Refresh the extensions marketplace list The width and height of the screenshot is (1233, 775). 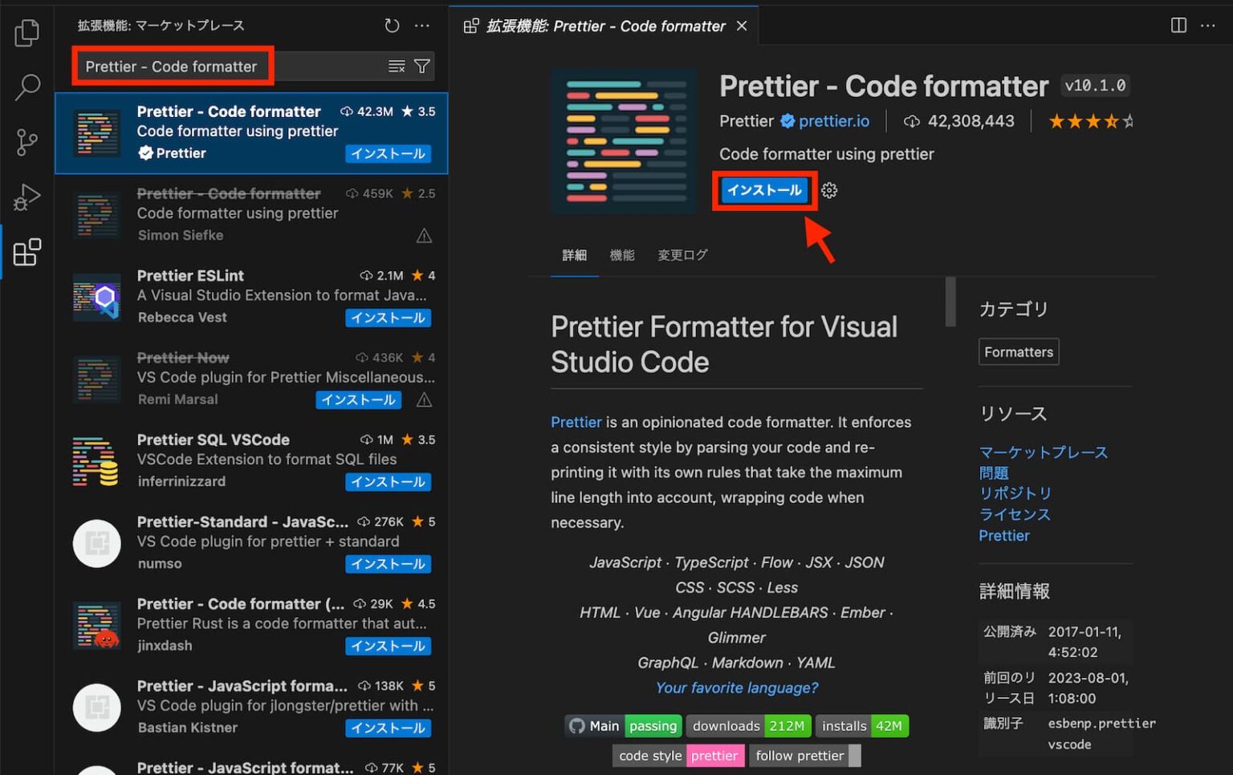[392, 25]
